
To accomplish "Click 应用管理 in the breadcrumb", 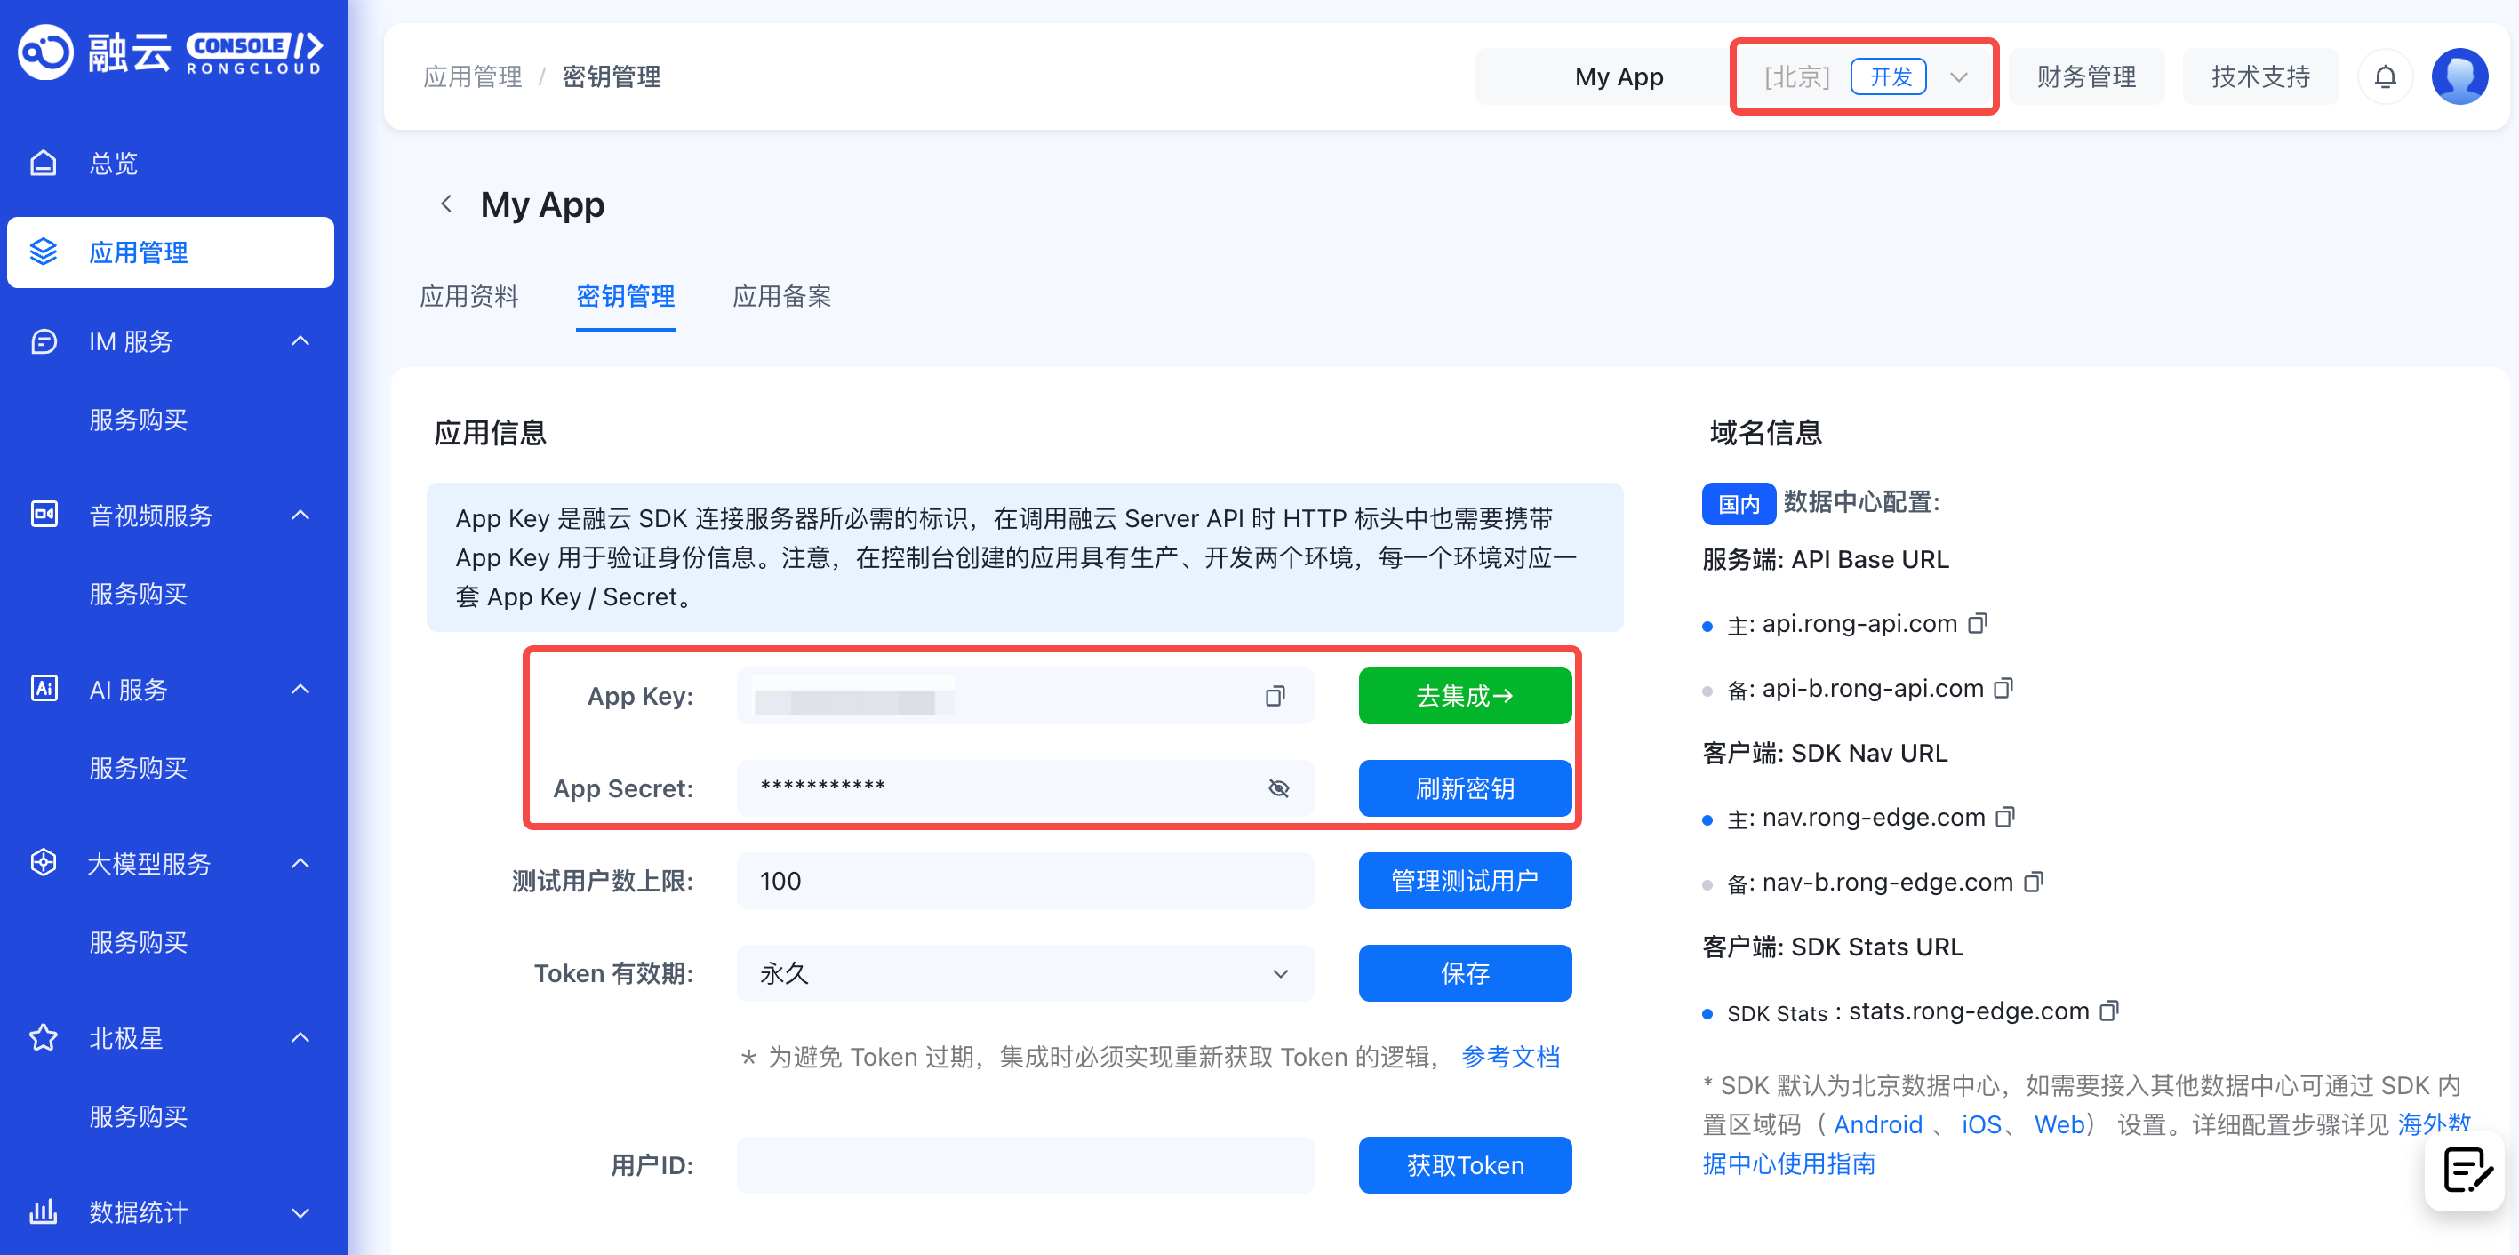I will [x=472, y=76].
